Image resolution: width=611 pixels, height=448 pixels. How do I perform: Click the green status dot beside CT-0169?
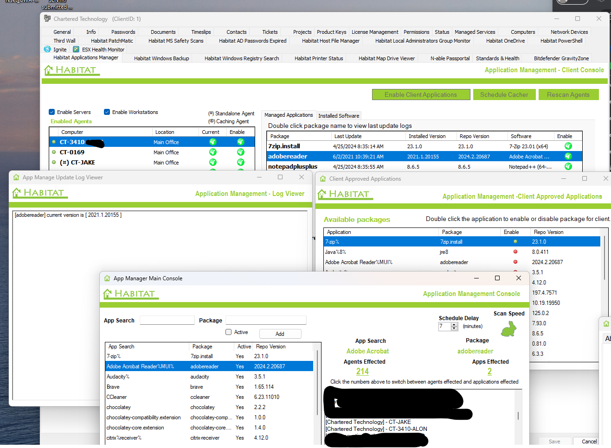coord(53,152)
